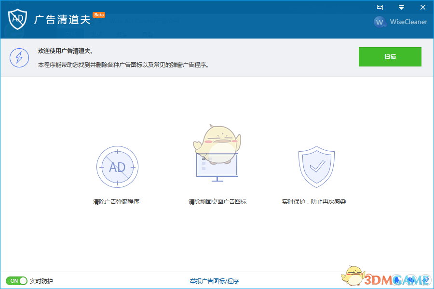The width and height of the screenshot is (434, 289).
Task: Open the feedback message icon in title bar
Action: tap(380, 7)
